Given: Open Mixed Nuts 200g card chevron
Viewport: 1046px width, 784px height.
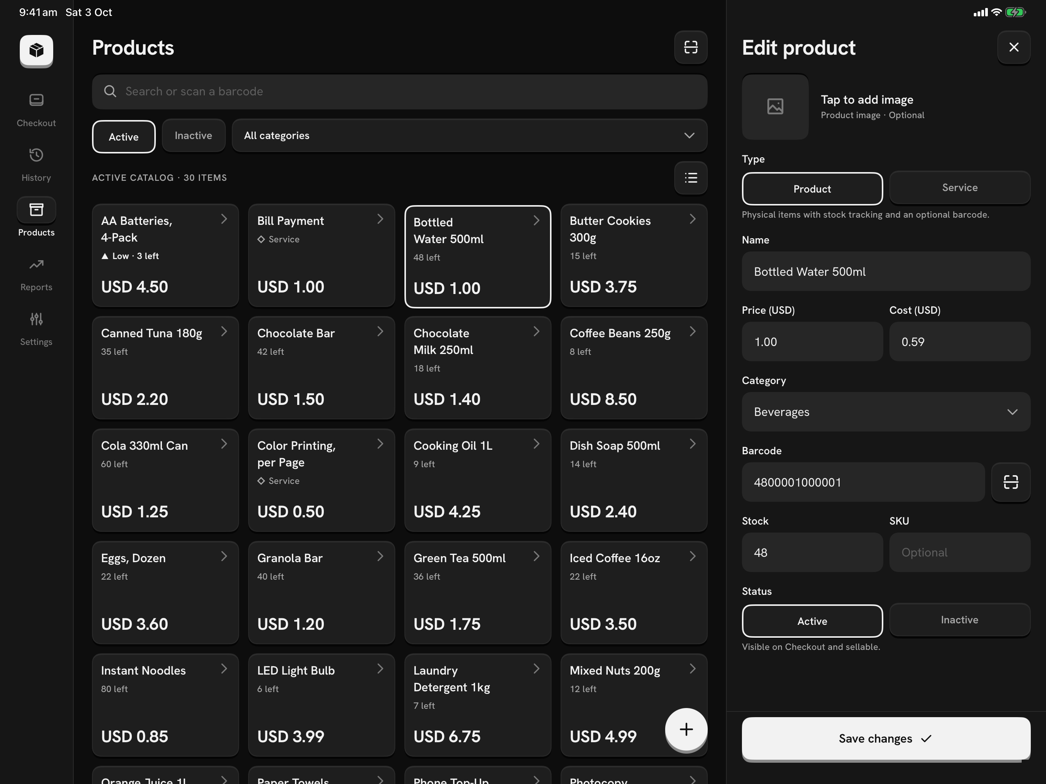Looking at the screenshot, I should pyautogui.click(x=693, y=669).
